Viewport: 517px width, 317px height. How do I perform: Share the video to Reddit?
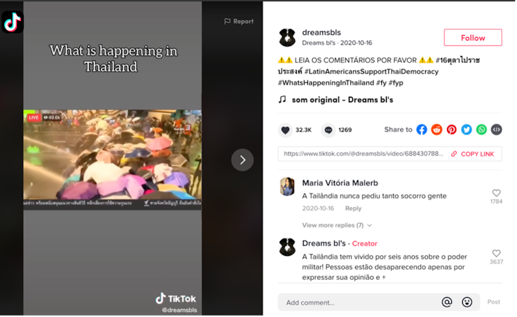[437, 130]
